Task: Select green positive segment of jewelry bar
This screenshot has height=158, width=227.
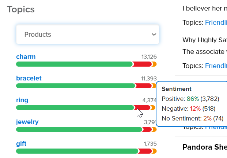Action: (x=79, y=129)
